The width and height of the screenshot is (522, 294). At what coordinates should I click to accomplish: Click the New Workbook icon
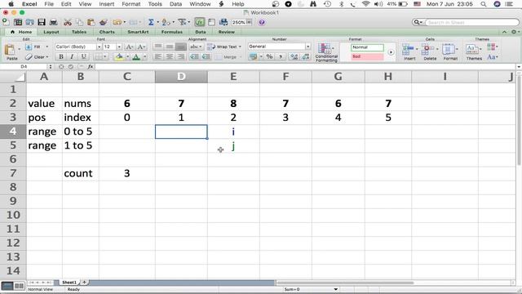(6, 22)
